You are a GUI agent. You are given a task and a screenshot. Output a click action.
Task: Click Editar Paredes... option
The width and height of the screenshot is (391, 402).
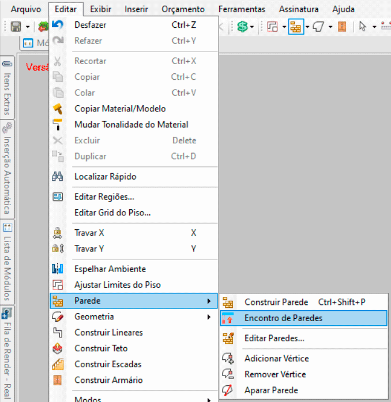(x=275, y=338)
